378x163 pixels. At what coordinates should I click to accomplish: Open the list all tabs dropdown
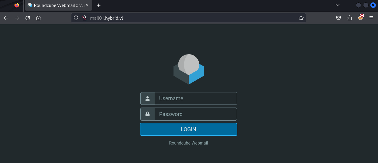[337, 5]
